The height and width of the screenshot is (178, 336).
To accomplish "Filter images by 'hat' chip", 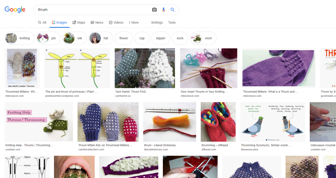I will (101, 38).
